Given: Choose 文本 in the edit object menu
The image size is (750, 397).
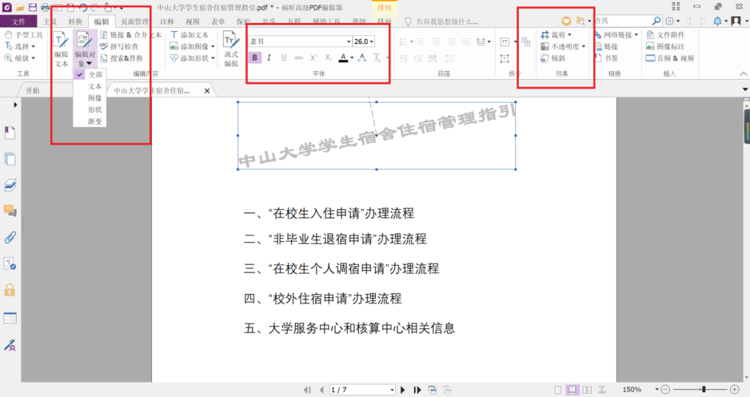Looking at the screenshot, I should tap(94, 87).
